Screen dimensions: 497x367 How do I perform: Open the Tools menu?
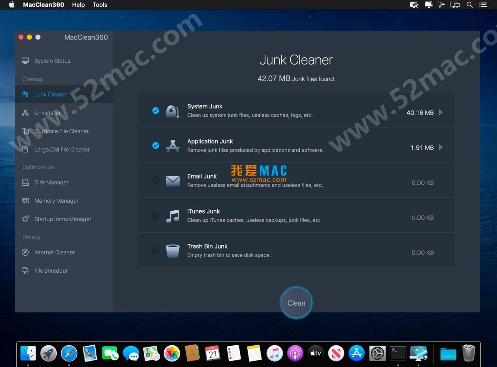tap(100, 5)
